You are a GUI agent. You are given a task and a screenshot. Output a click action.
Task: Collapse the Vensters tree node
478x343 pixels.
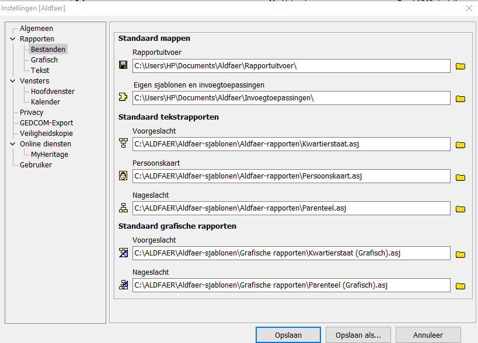13,81
